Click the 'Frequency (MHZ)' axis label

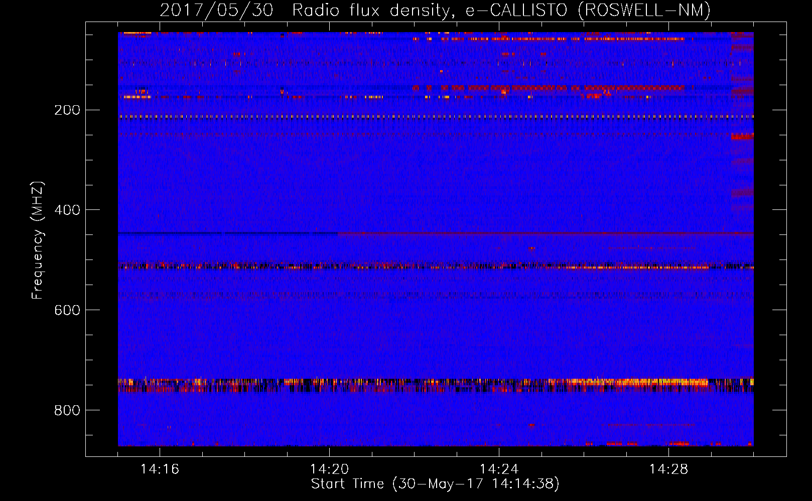[x=38, y=240]
